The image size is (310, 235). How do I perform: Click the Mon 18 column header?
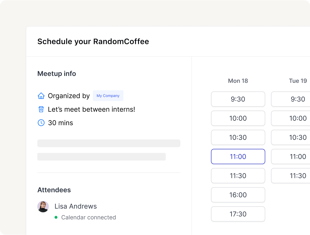(x=238, y=81)
